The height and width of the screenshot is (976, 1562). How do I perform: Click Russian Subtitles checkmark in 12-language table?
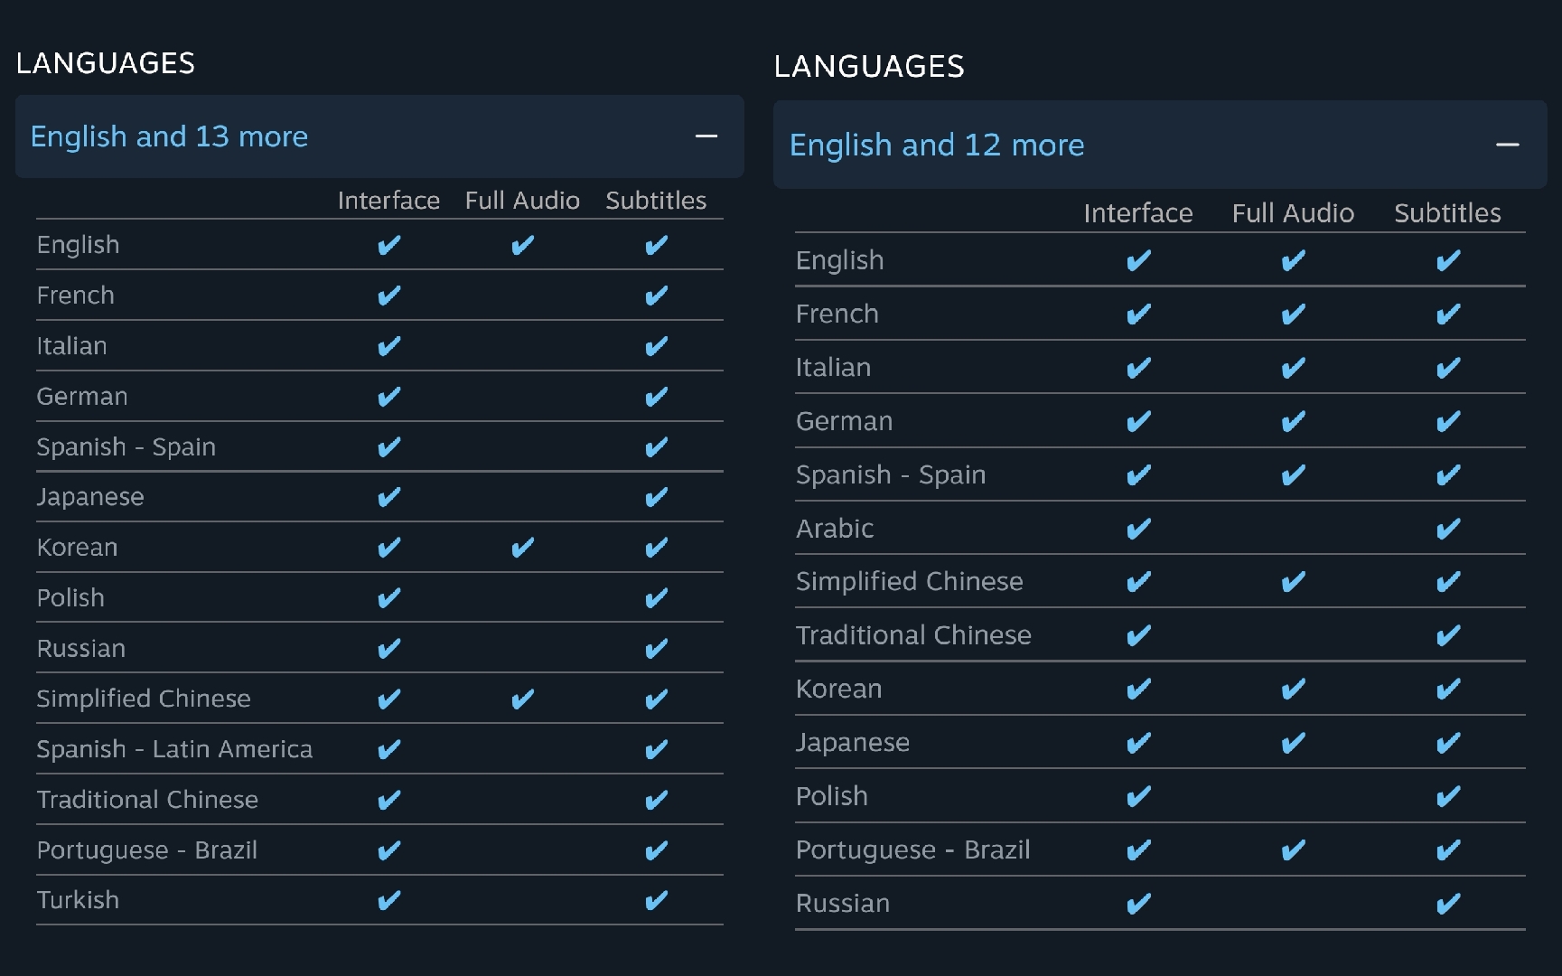(1448, 904)
